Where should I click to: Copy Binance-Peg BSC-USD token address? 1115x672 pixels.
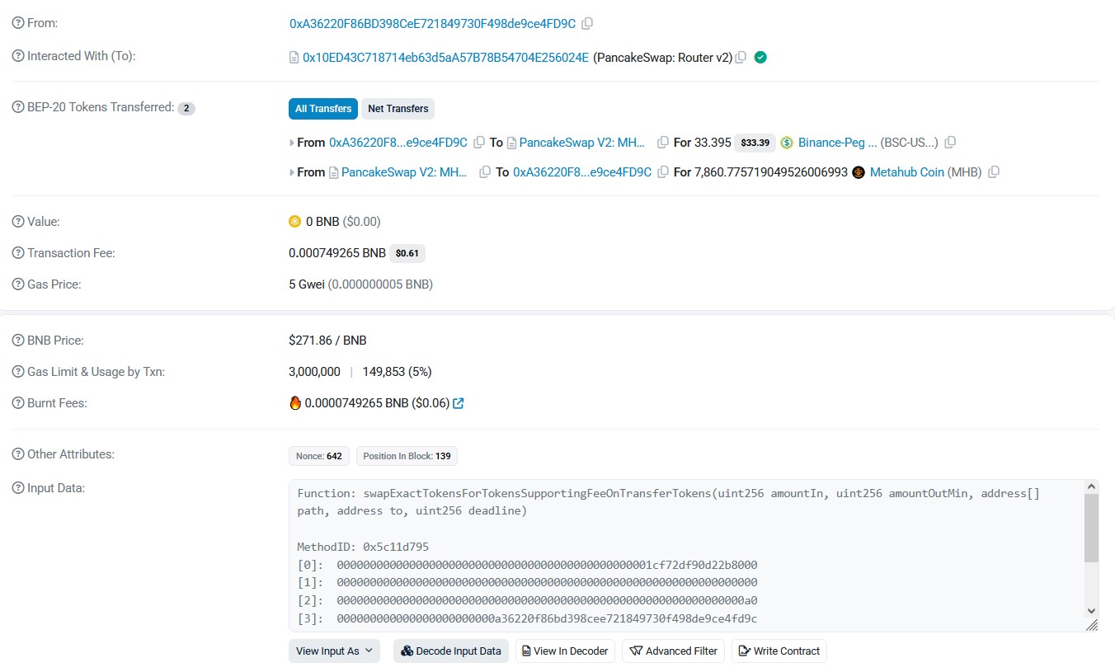coord(950,143)
